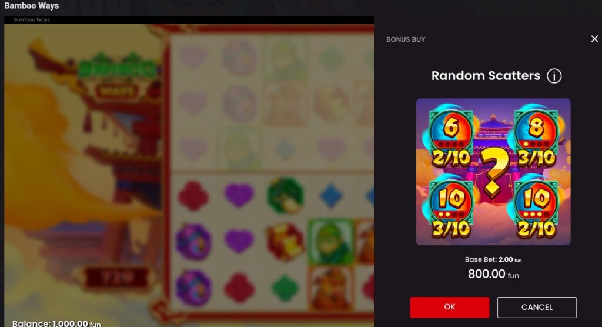Select the bottom-left 10 scatter 3/10 medallion
Viewport: 602px width, 327px height.
click(451, 209)
